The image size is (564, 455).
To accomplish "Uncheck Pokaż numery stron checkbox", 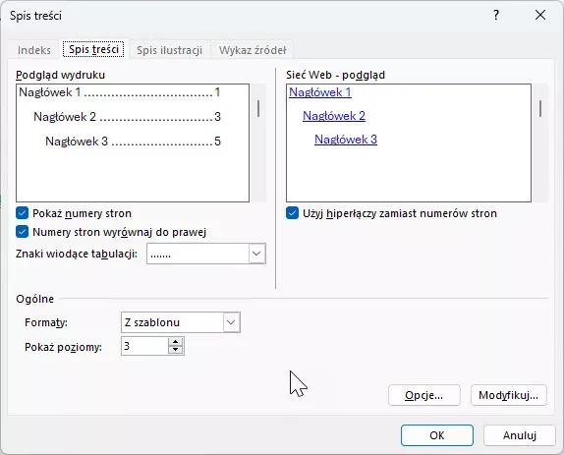I will click(22, 213).
